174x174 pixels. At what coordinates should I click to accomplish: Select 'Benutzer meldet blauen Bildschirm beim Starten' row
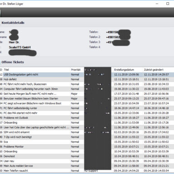[87, 99]
